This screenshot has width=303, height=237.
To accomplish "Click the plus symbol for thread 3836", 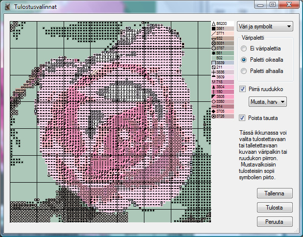I will (x=213, y=72).
